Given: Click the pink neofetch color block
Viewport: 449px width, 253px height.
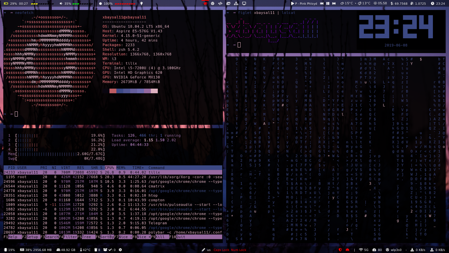Looking at the screenshot, I should point(154,91).
